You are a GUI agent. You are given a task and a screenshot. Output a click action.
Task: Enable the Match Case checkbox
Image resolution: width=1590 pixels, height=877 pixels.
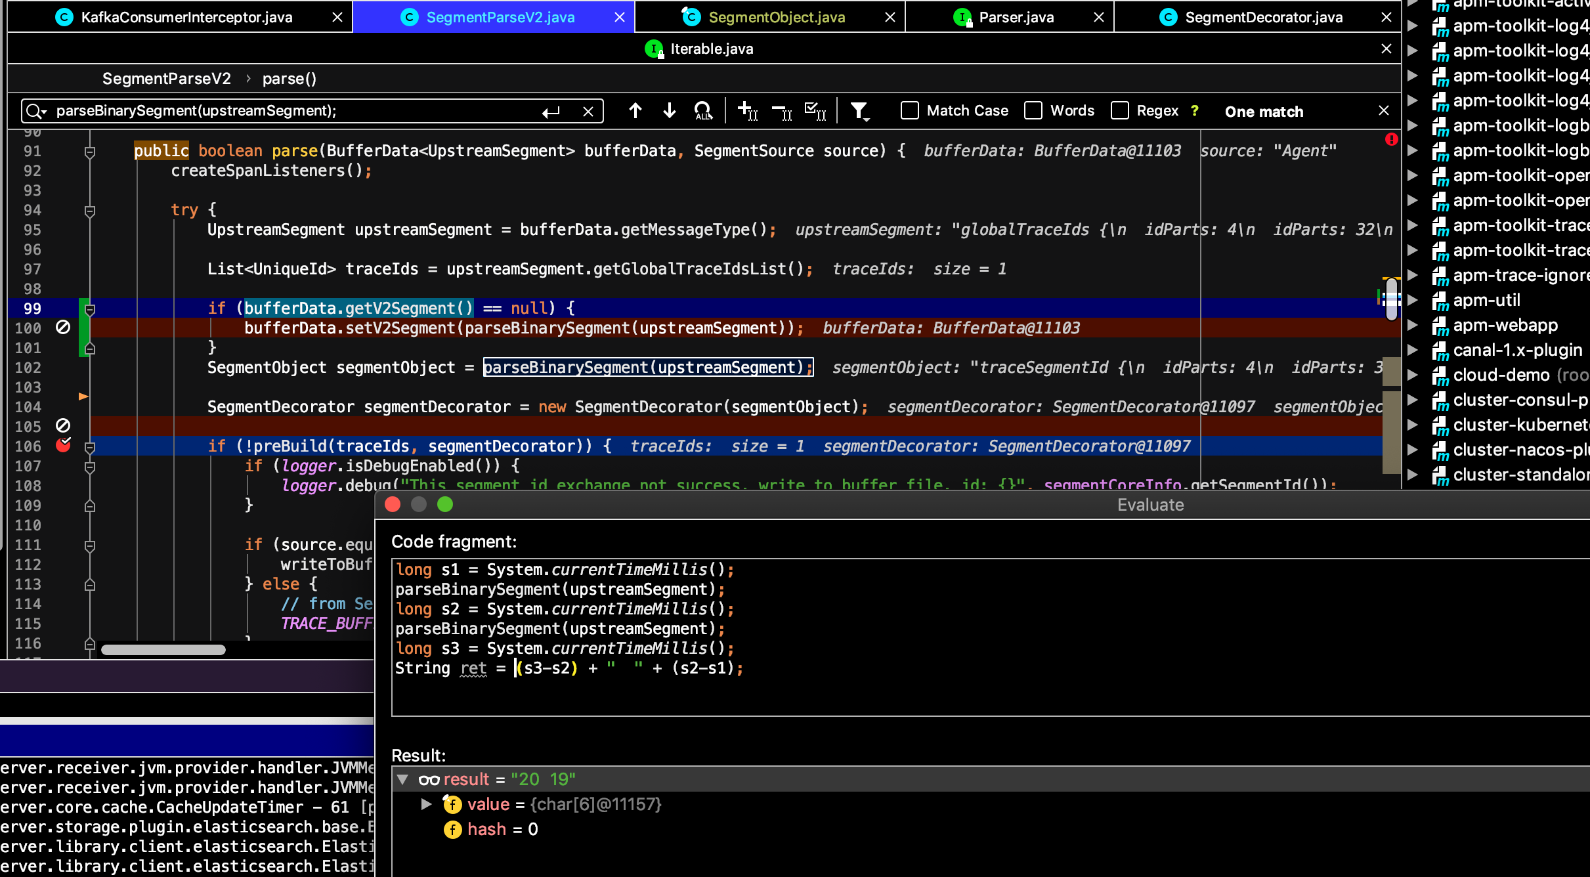910,111
